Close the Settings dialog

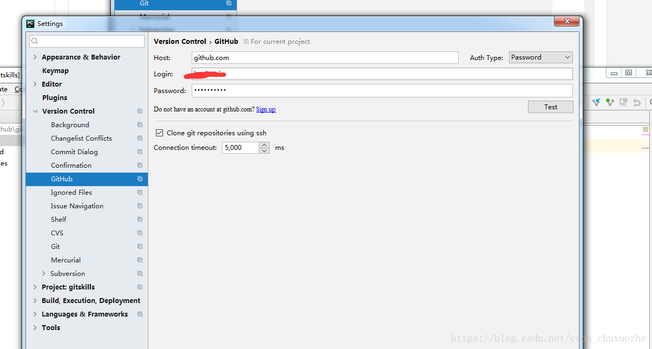coord(568,21)
